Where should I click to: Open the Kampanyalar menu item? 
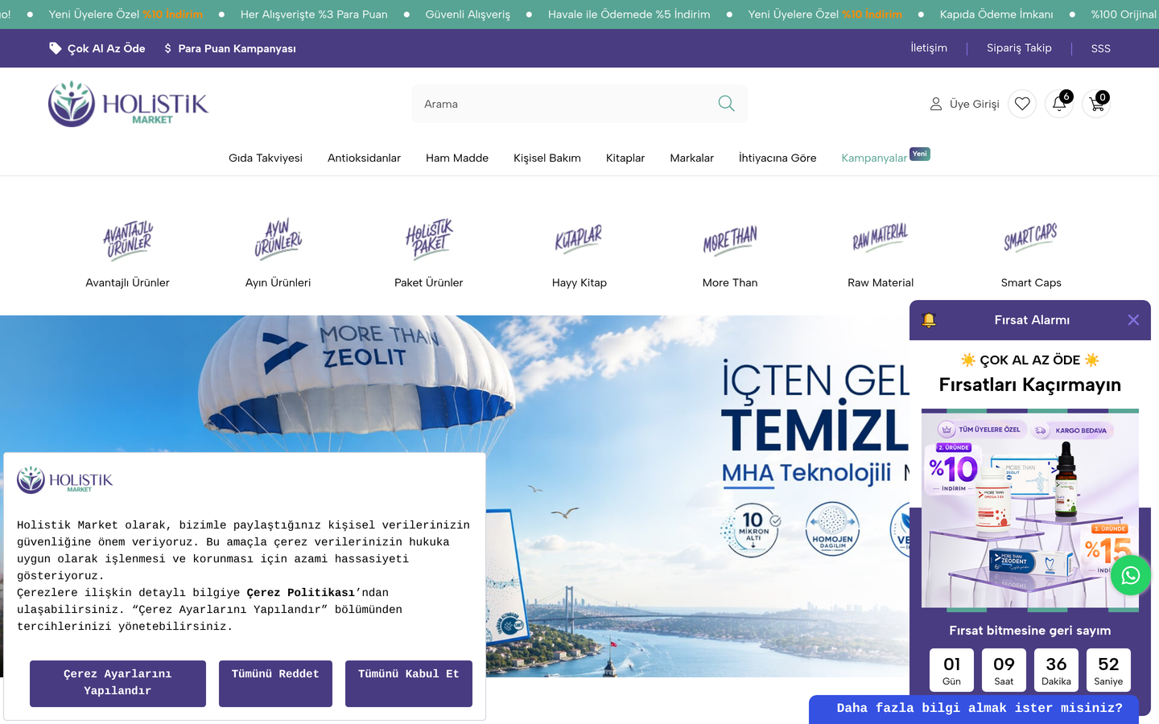(x=874, y=158)
